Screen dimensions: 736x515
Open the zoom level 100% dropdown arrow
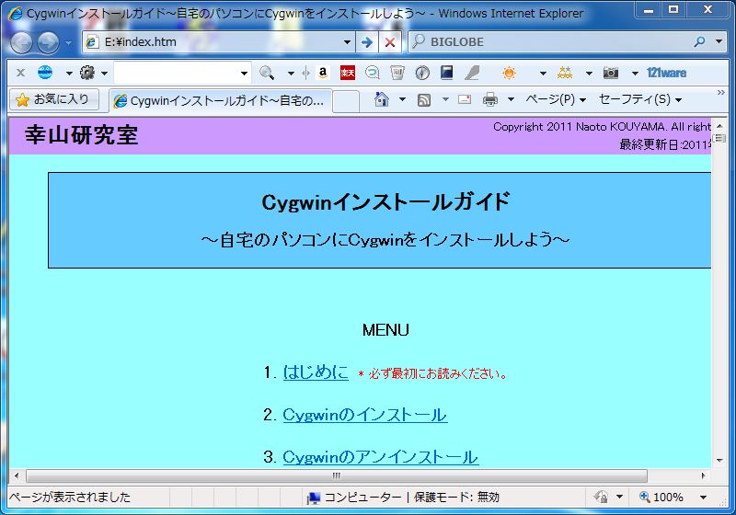pyautogui.click(x=704, y=498)
